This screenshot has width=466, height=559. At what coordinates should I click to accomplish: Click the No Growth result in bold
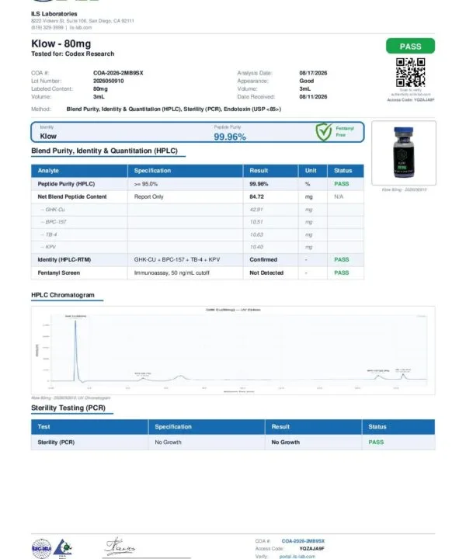click(286, 442)
